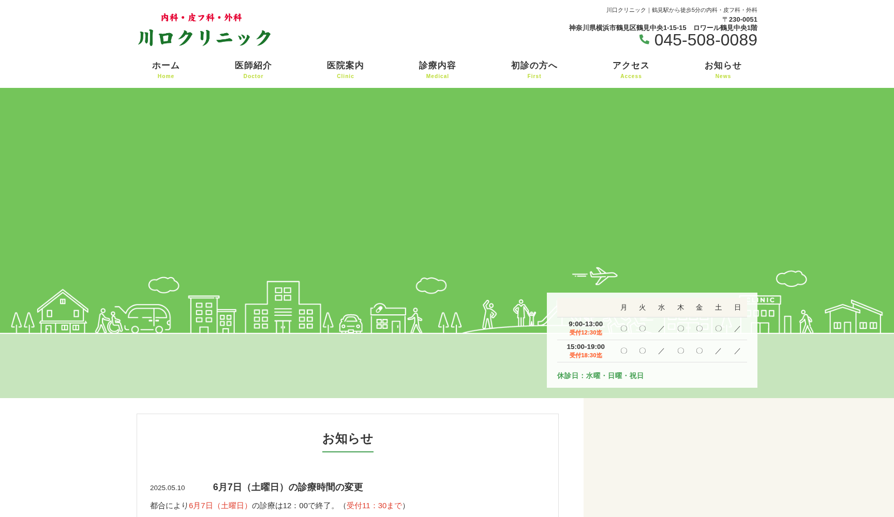Open the お知らせ (News) menu item
Viewport: 894px width, 517px height.
click(x=723, y=70)
